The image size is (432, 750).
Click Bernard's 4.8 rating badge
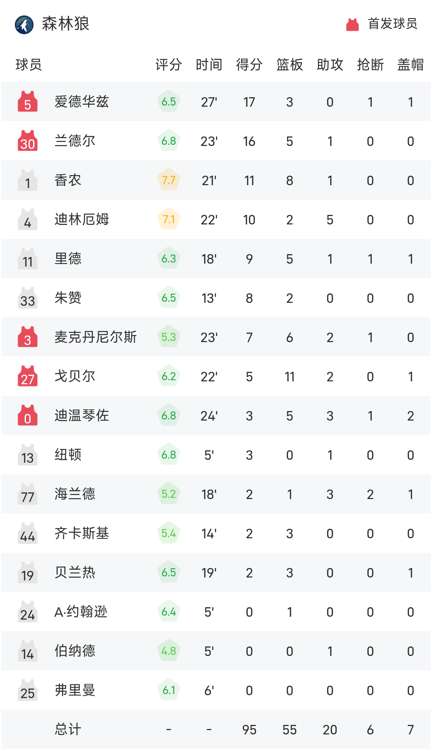pyautogui.click(x=168, y=651)
